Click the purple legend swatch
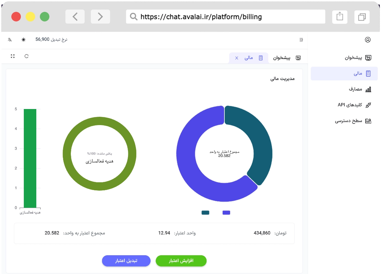The image size is (381, 274). pos(226,213)
